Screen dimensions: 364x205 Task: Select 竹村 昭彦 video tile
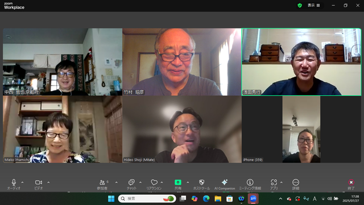pos(182,62)
